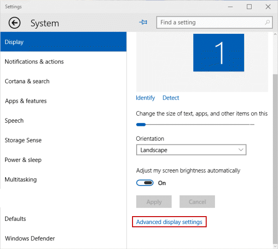Open Advanced display settings link
The image size is (278, 249).
pos(169,222)
